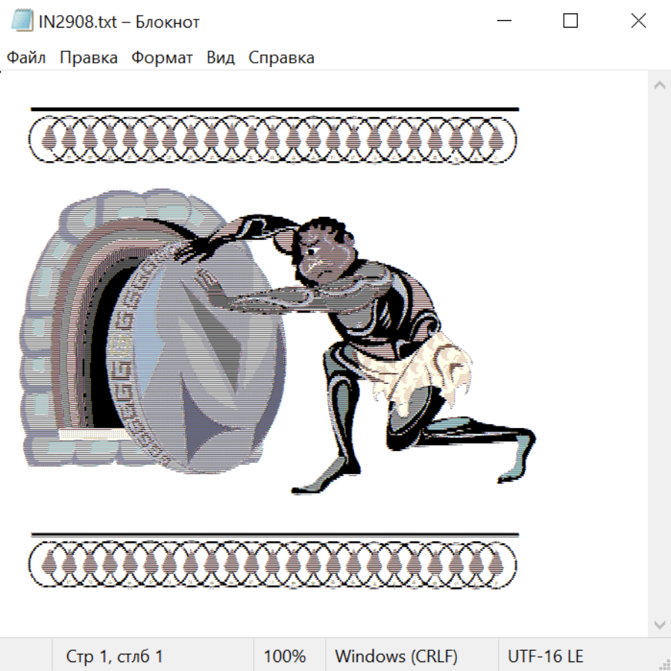Open the Правка menu
The height and width of the screenshot is (671, 671).
point(89,58)
